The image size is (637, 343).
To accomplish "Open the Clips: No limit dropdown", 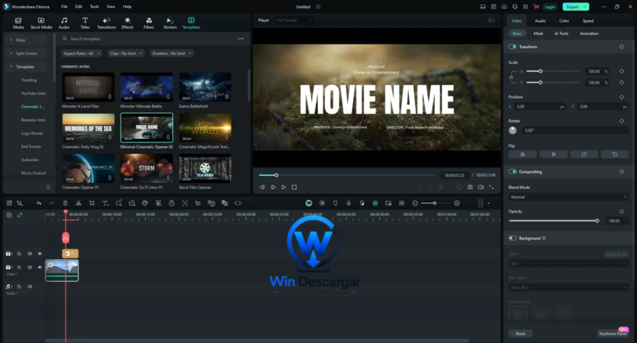I will [126, 54].
